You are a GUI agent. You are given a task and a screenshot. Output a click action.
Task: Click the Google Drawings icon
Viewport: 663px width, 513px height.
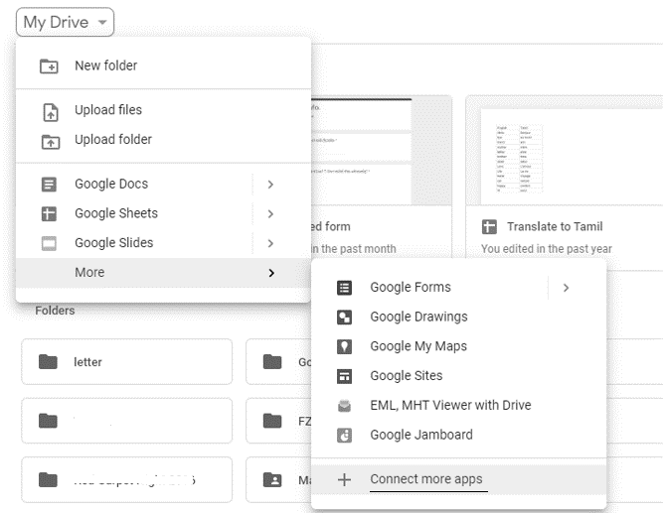pyautogui.click(x=344, y=318)
